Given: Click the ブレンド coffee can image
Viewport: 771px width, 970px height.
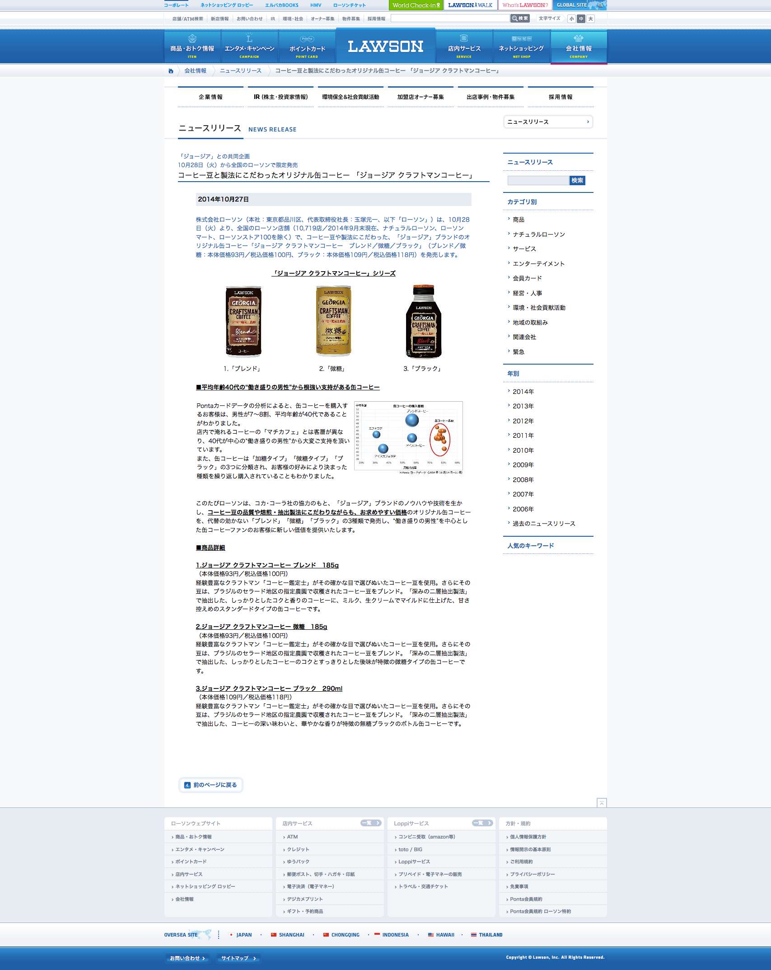Looking at the screenshot, I should (x=243, y=321).
